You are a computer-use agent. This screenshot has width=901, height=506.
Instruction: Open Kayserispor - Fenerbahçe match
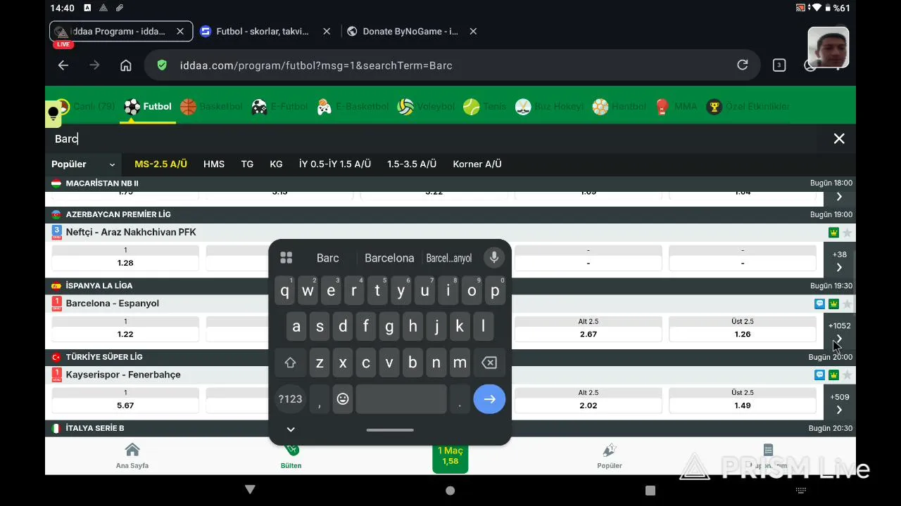pos(123,375)
